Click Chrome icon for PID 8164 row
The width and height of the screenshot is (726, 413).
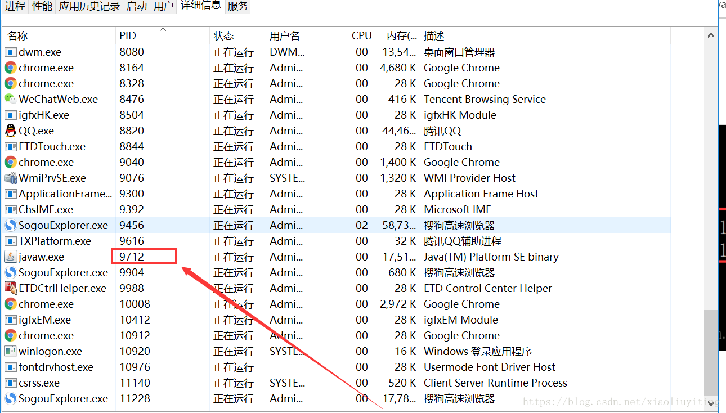[x=10, y=68]
